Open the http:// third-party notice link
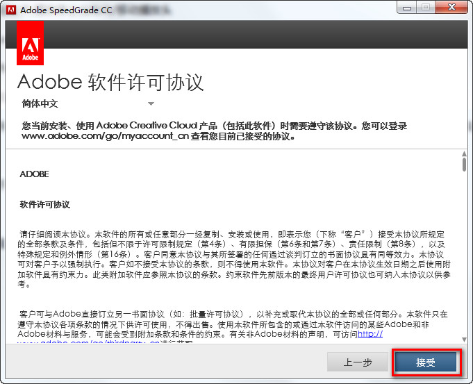The image size is (473, 384). pyautogui.click(x=370, y=334)
